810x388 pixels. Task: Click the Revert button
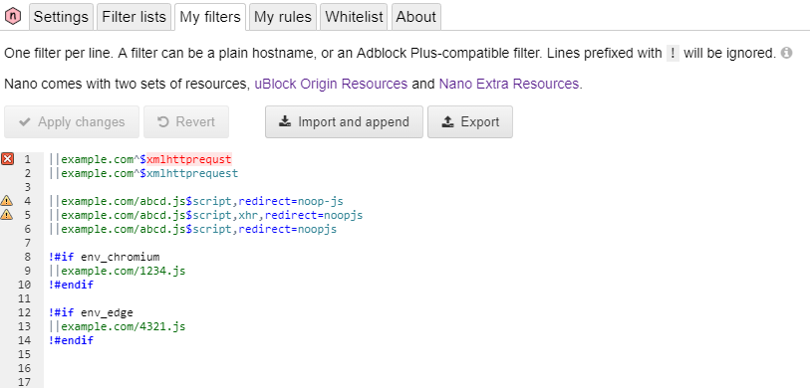coord(186,121)
